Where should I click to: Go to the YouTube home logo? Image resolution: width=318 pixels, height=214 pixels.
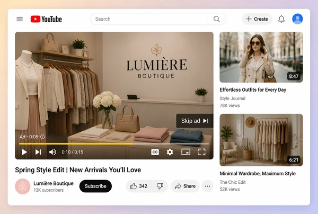coord(46,19)
